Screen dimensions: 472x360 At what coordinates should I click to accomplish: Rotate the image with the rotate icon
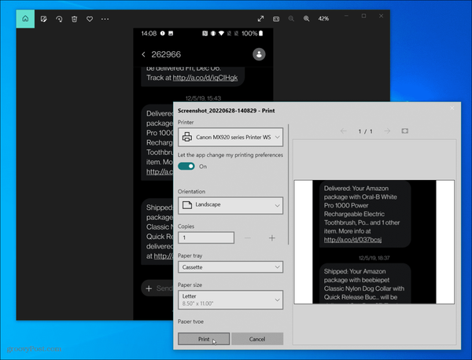point(59,18)
